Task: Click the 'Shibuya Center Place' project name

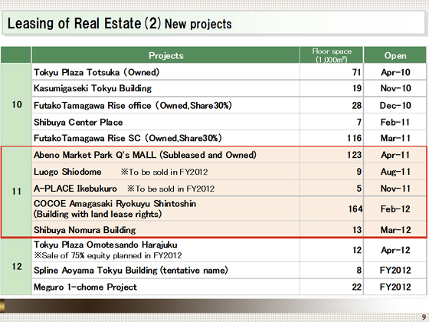Action: pyautogui.click(x=78, y=122)
